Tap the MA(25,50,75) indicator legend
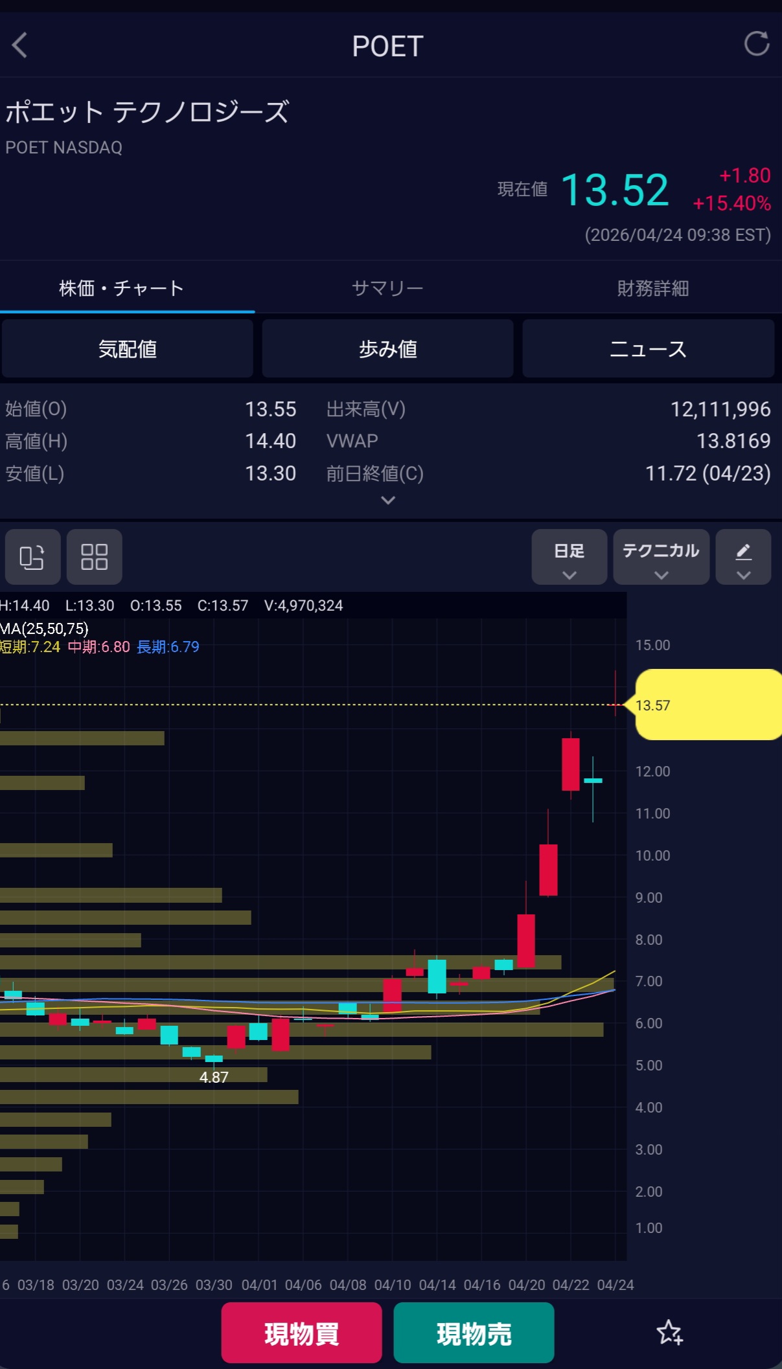This screenshot has width=782, height=1369. 45,628
